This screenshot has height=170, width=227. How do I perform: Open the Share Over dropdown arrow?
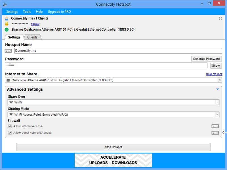click(217, 102)
